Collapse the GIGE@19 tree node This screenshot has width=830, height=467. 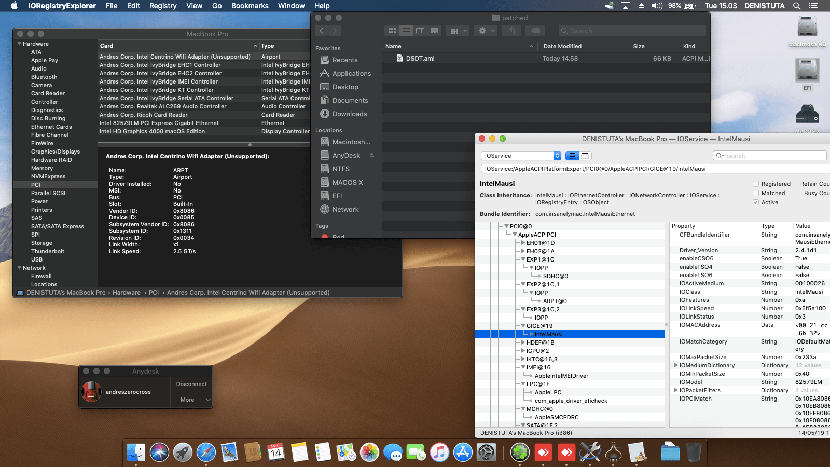coord(523,326)
